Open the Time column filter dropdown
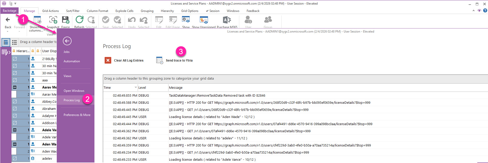The height and width of the screenshot is (163, 488). (x=136, y=87)
